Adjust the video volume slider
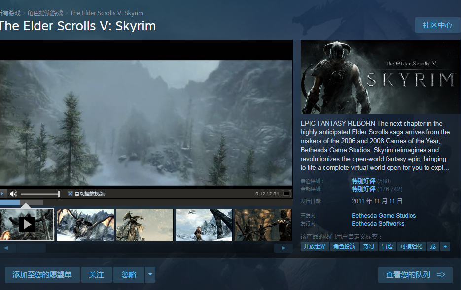The width and height of the screenshot is (461, 290). coord(40,193)
